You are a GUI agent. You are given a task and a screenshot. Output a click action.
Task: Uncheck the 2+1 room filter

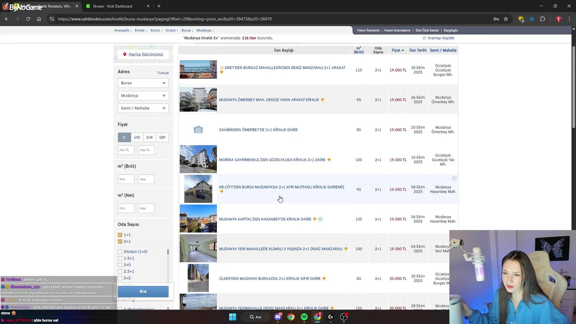click(x=120, y=242)
